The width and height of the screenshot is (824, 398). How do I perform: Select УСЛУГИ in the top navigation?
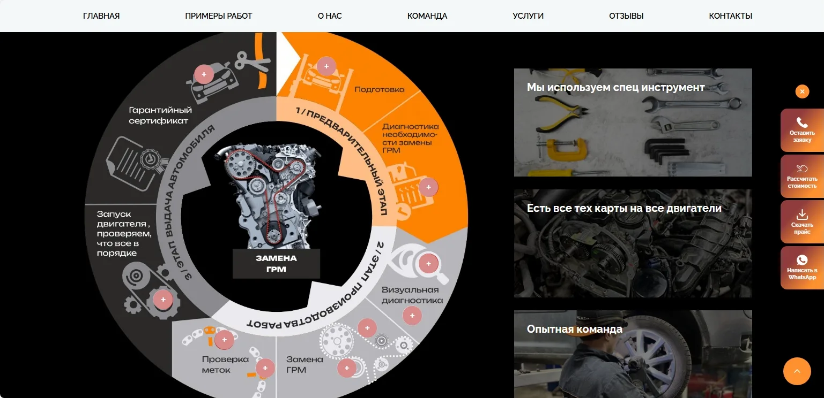tap(528, 16)
